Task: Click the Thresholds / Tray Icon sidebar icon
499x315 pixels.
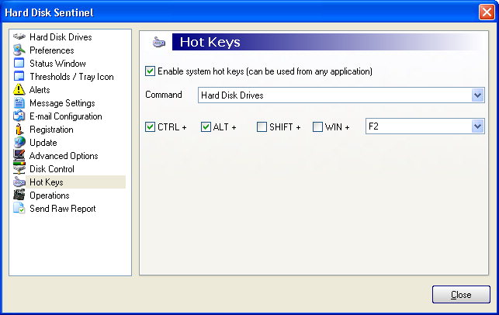Action: pyautogui.click(x=19, y=77)
